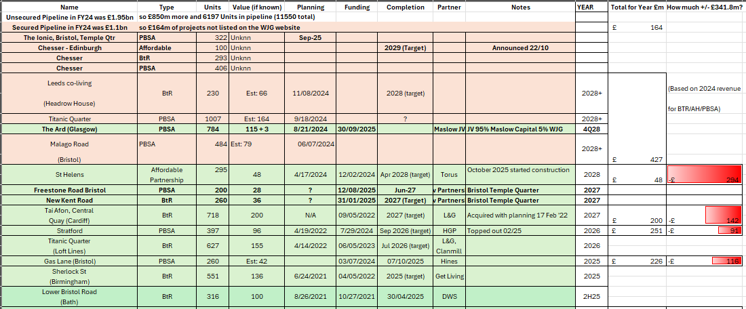The image size is (746, 309).
Task: Select the 'YEAR' column header
Action: coord(592,7)
